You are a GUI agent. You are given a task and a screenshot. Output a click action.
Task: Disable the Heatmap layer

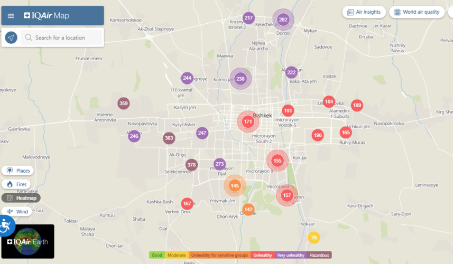point(21,198)
